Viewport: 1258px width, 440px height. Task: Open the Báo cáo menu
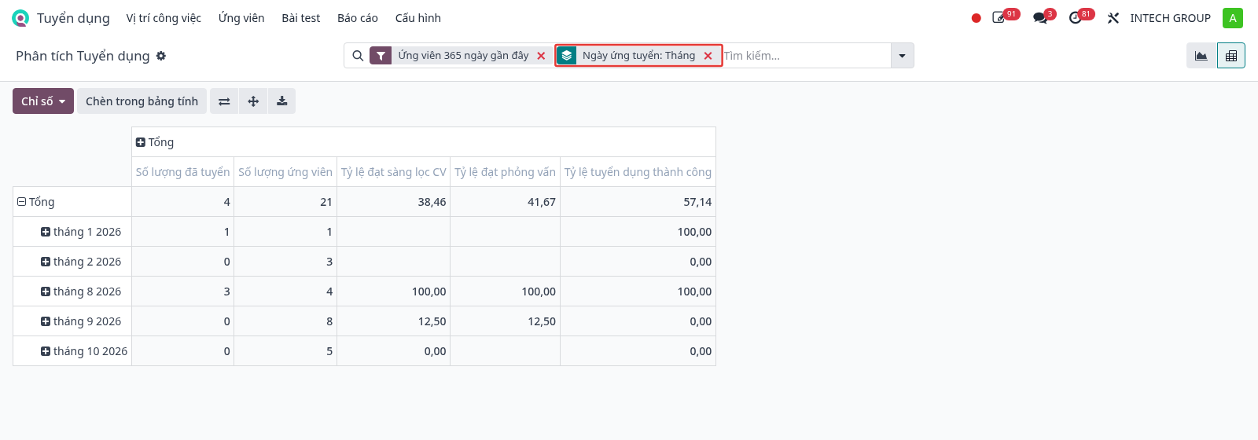click(x=358, y=18)
